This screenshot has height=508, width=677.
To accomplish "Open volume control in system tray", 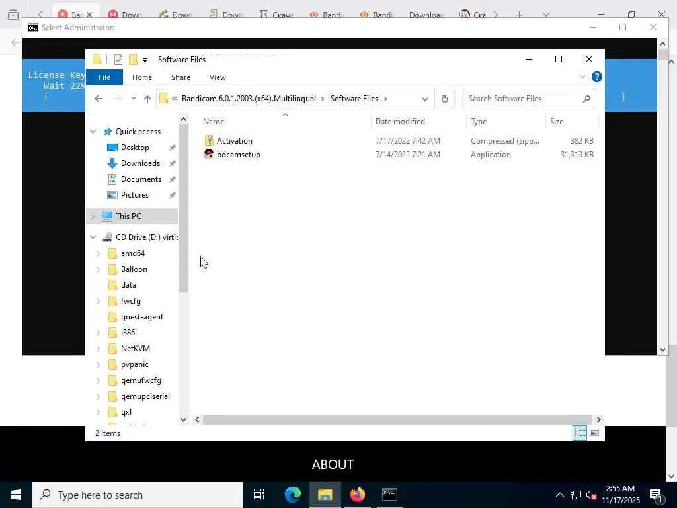I will (591, 495).
